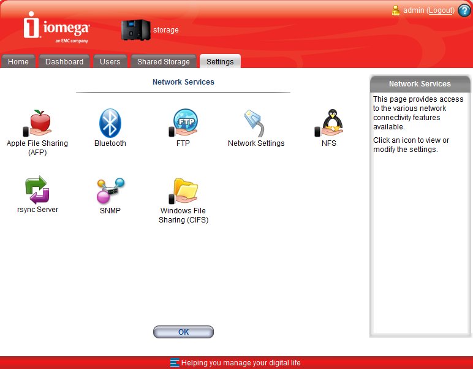Click the blue help question mark icon

click(x=464, y=10)
